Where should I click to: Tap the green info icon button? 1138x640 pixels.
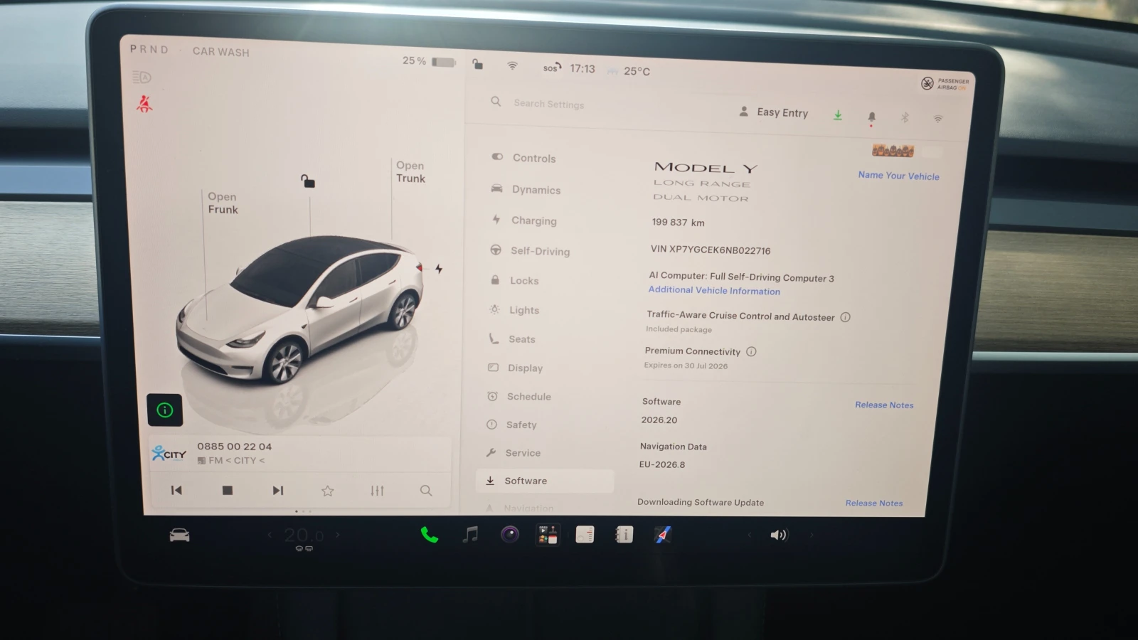point(164,410)
